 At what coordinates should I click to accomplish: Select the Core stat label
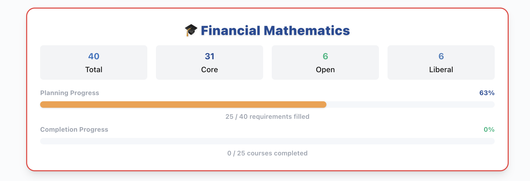tap(210, 69)
